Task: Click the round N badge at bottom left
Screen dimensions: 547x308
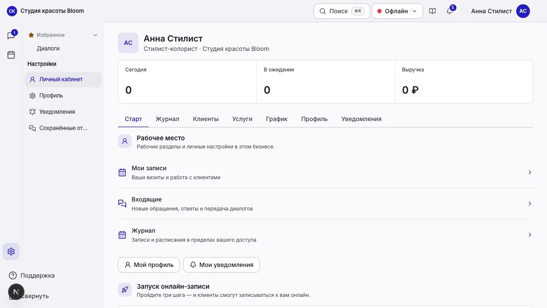Action: [16, 292]
